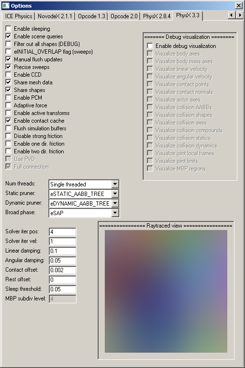Screen dimensions: 245x368
Task: Select the Opcode 1.3 tab
Action: [x=91, y=16]
